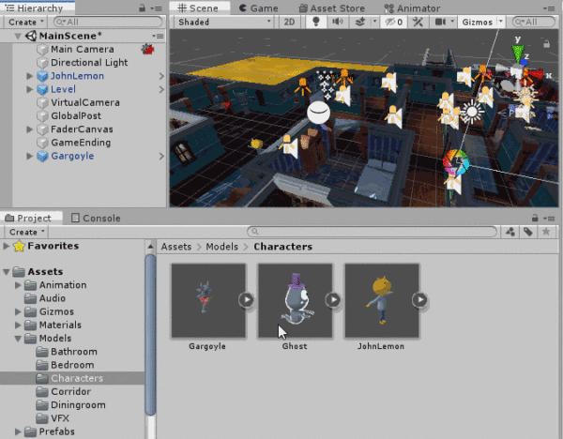This screenshot has height=439, width=563.
Task: Click the Gizmos button
Action: pos(478,22)
